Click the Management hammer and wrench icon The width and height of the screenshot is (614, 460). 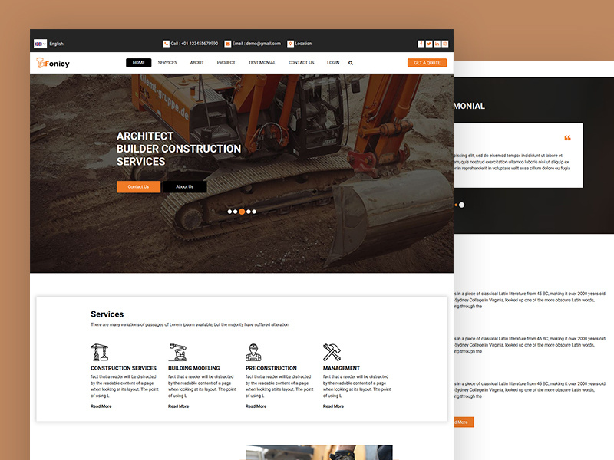330,351
